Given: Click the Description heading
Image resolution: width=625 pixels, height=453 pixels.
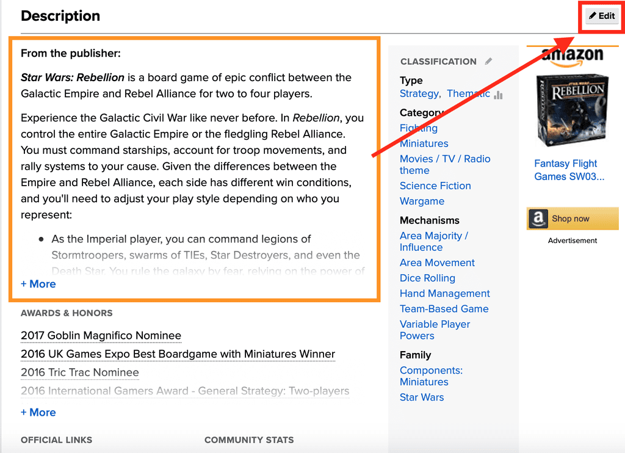Looking at the screenshot, I should pyautogui.click(x=60, y=16).
